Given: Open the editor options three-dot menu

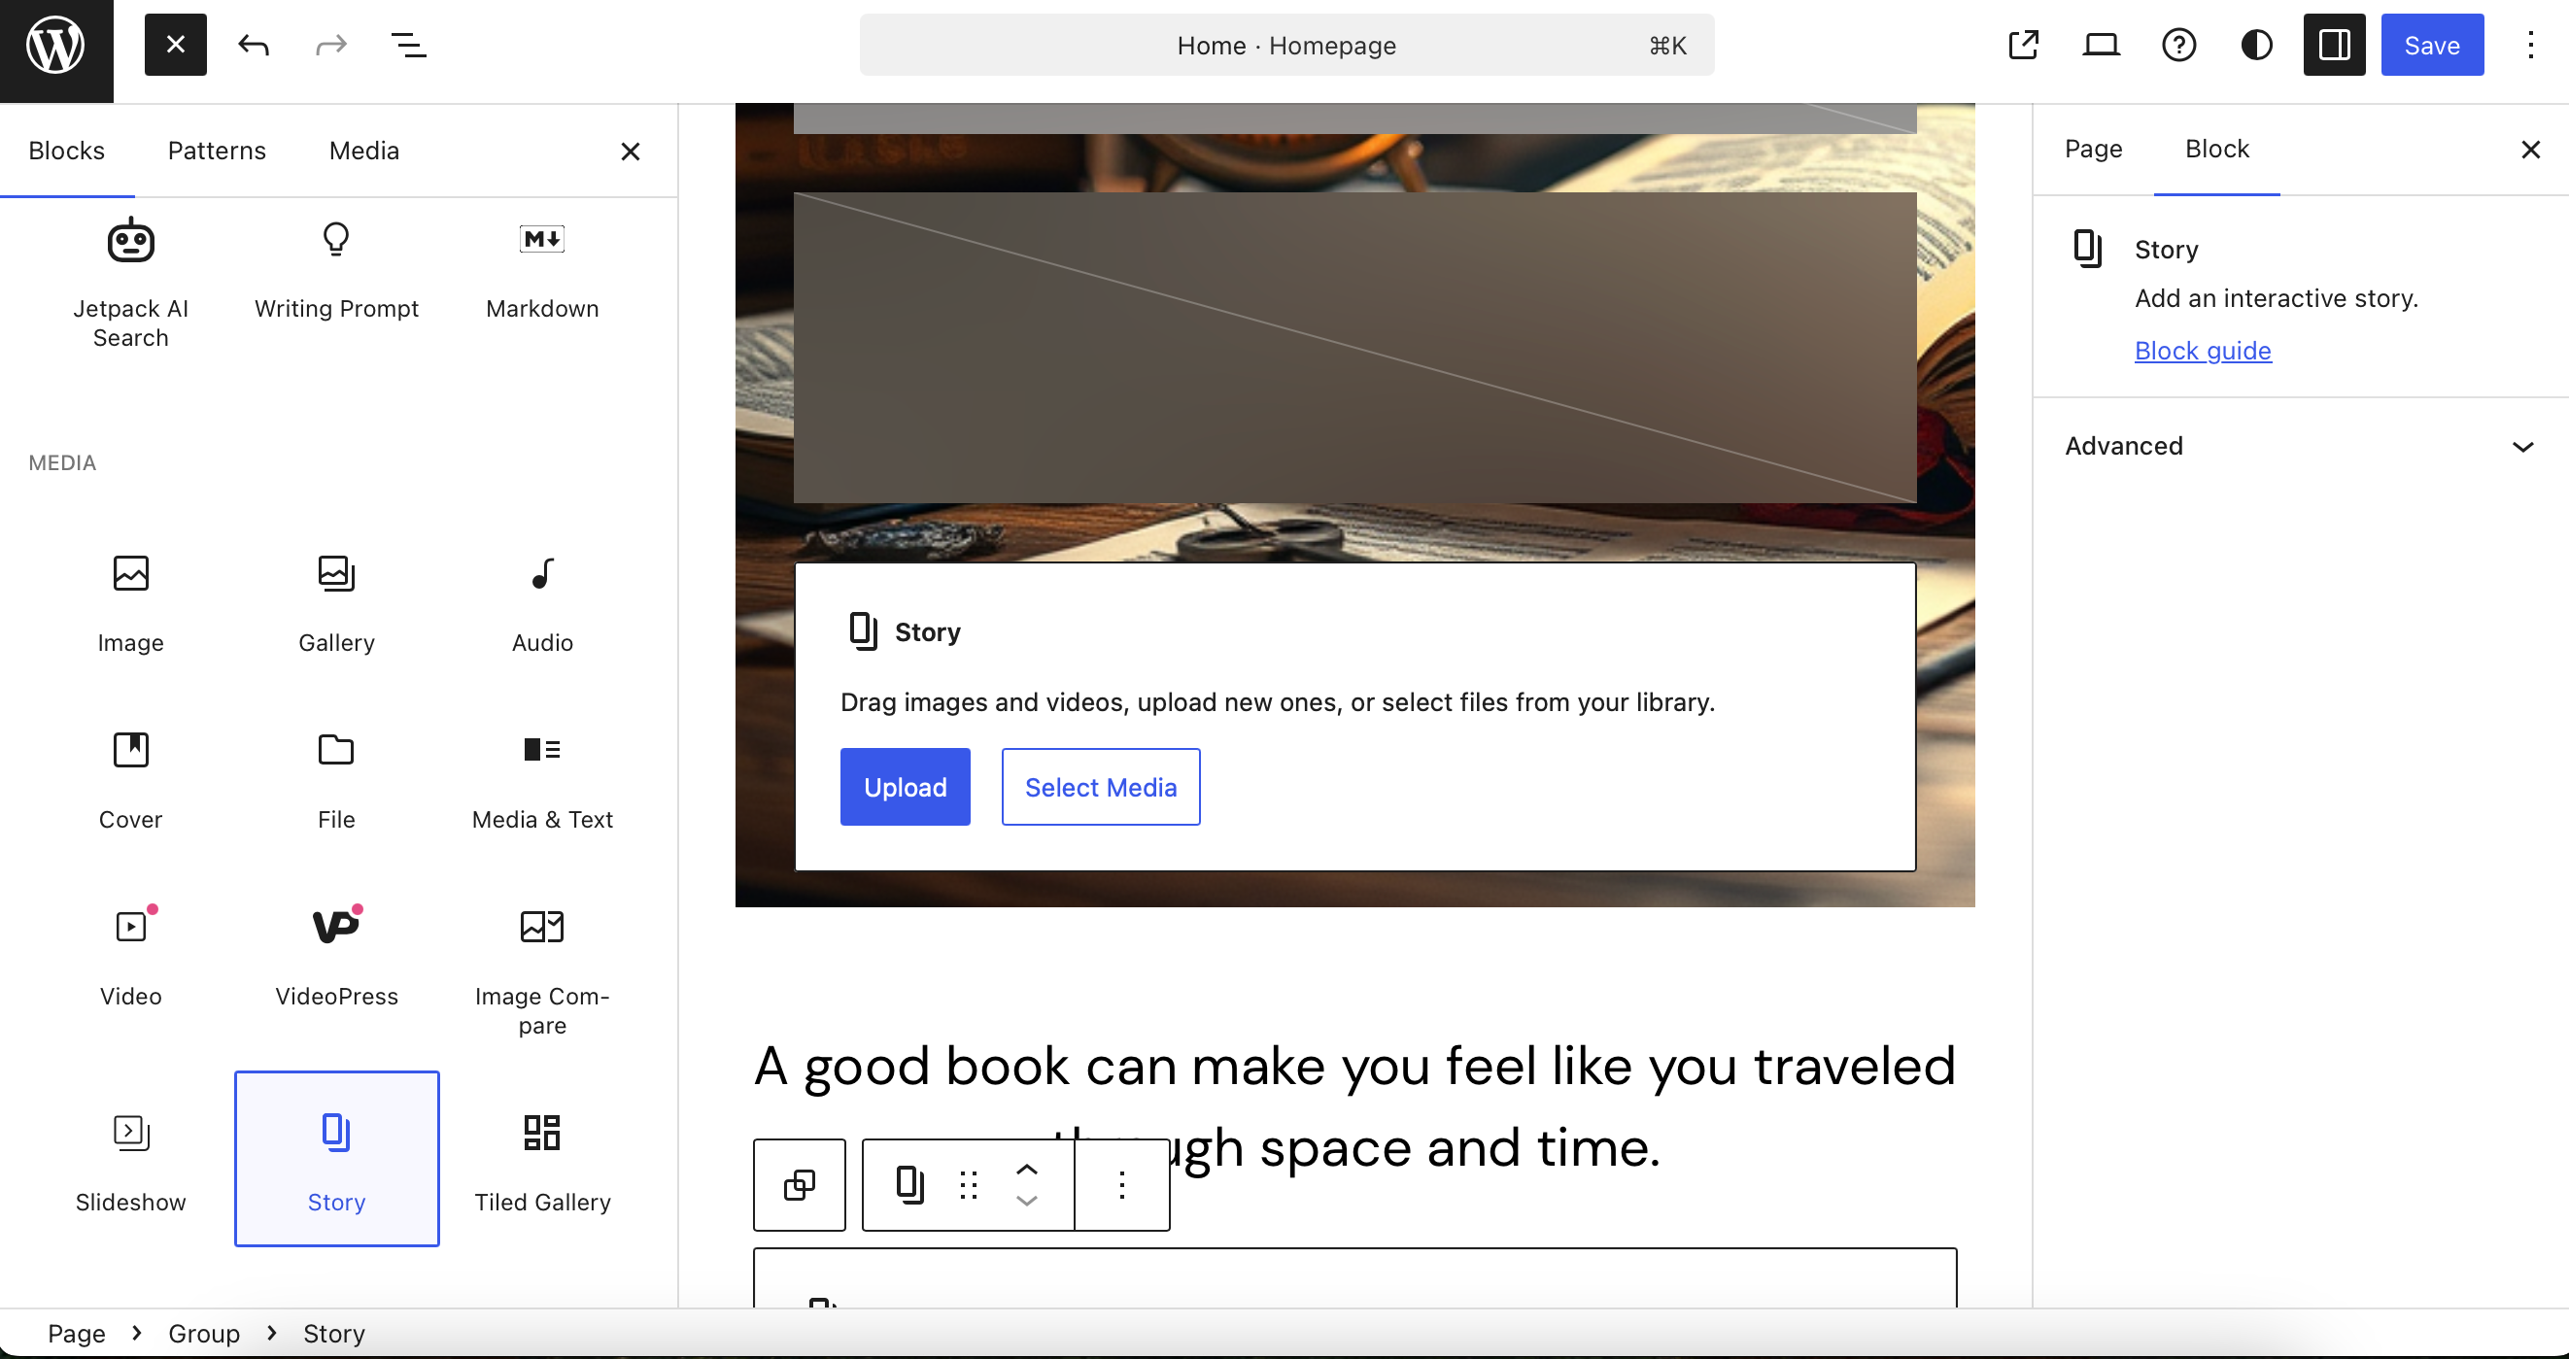Looking at the screenshot, I should coord(2530,45).
